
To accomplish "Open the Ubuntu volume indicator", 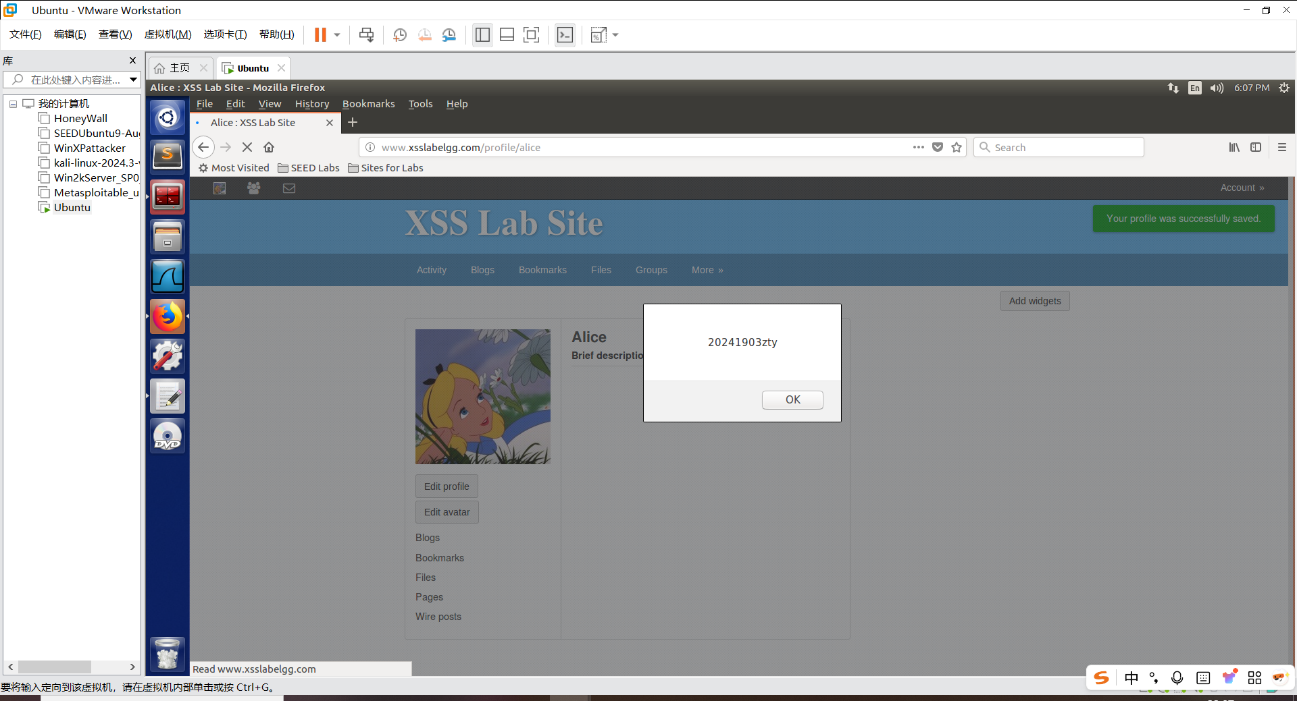I will pos(1217,88).
